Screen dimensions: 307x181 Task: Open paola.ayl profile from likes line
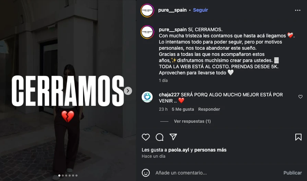(179, 150)
